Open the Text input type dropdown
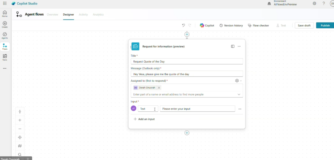 pyautogui.click(x=148, y=109)
